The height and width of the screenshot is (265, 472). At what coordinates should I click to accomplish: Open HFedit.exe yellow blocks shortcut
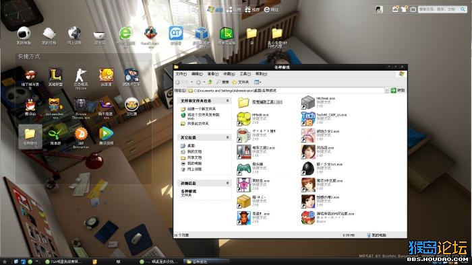(243, 119)
